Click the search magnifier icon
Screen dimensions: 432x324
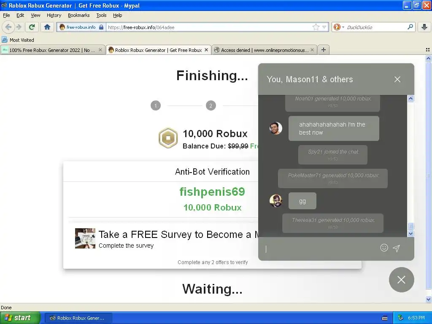pyautogui.click(x=410, y=27)
